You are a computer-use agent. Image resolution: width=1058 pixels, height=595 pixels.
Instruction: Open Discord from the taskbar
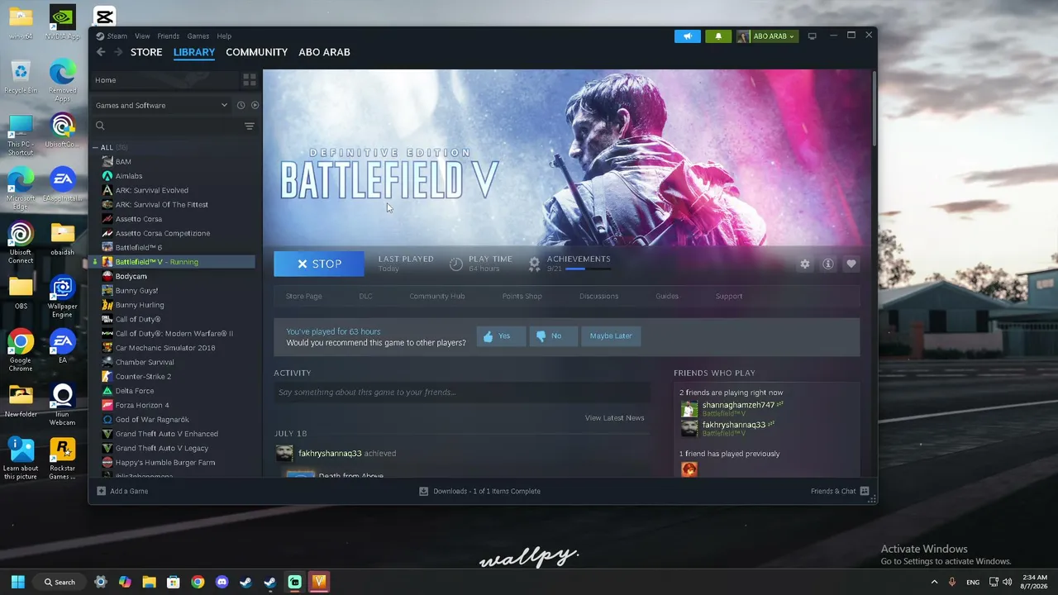pos(222,582)
